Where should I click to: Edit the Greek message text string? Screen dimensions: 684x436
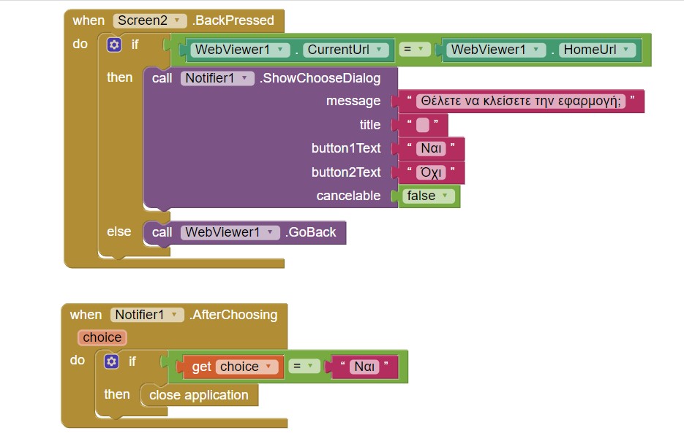pyautogui.click(x=520, y=102)
